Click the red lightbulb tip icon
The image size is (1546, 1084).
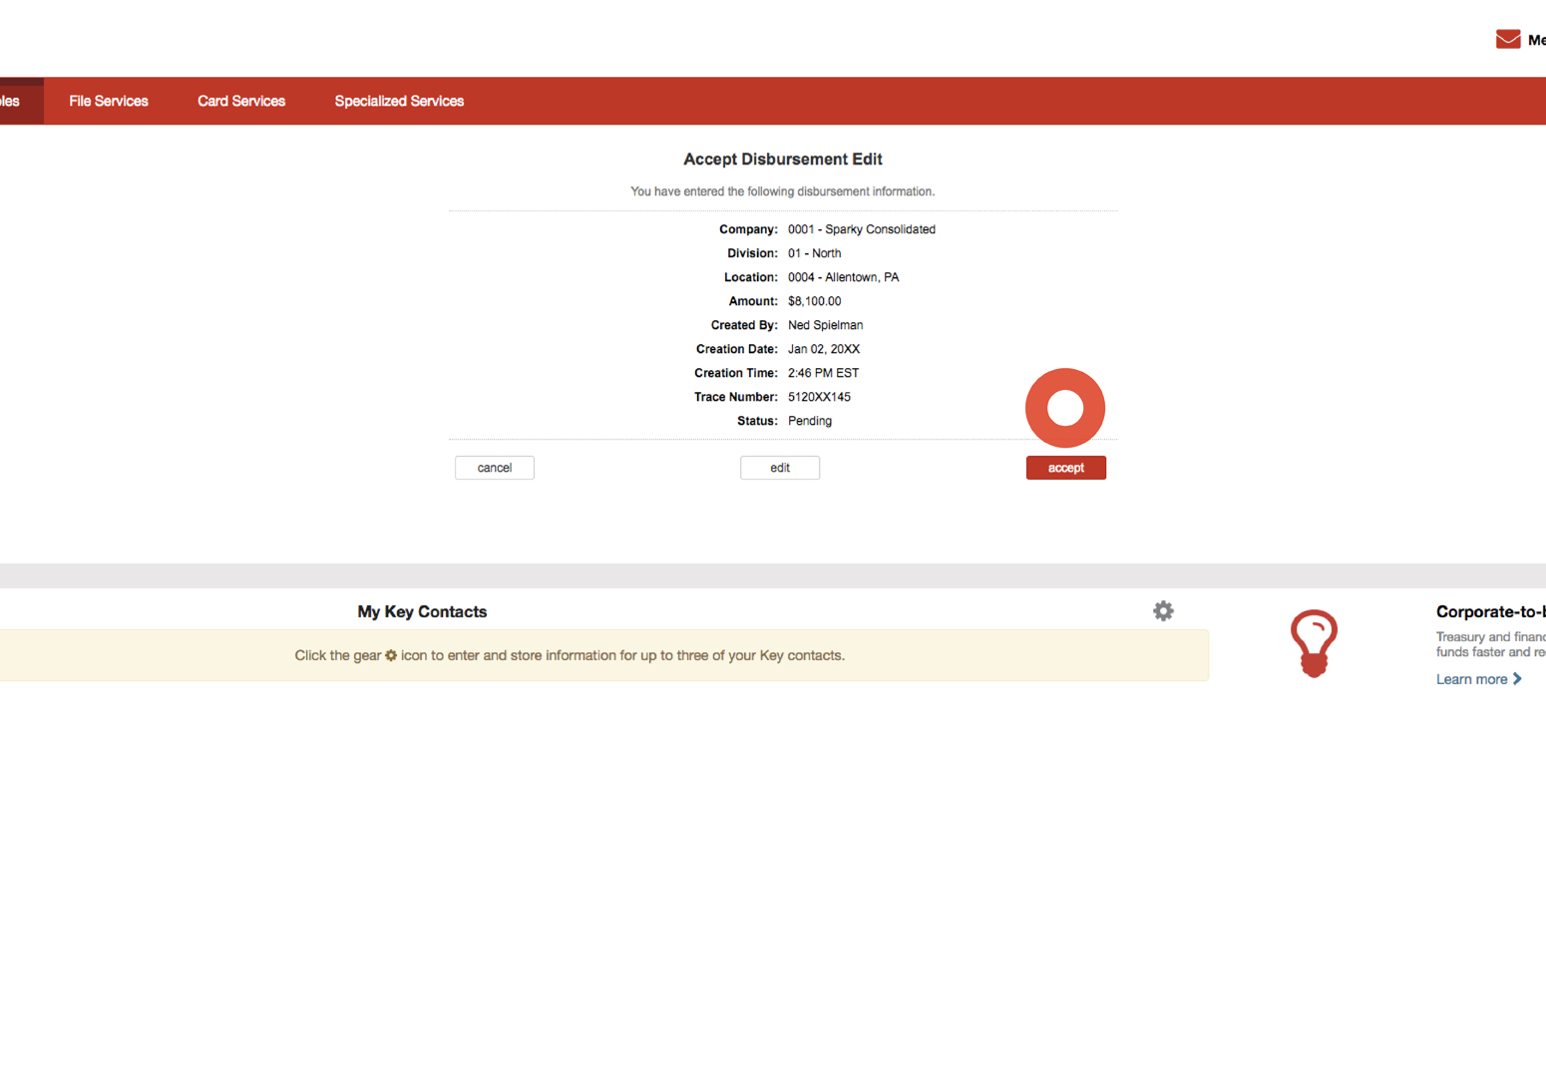click(x=1314, y=643)
